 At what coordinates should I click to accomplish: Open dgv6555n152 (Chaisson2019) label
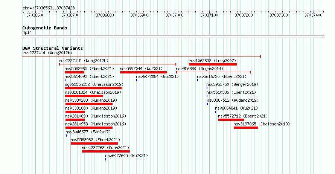point(94,84)
